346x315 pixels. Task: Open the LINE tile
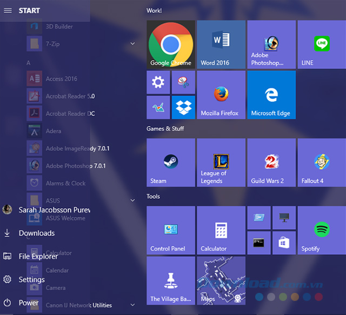point(322,44)
